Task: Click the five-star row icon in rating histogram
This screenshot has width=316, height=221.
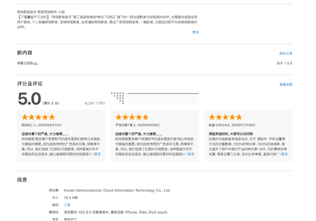Action: (x=118, y=93)
